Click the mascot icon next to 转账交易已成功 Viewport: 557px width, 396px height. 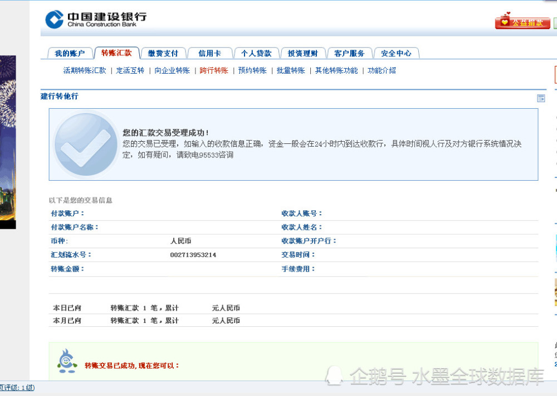[x=66, y=363]
